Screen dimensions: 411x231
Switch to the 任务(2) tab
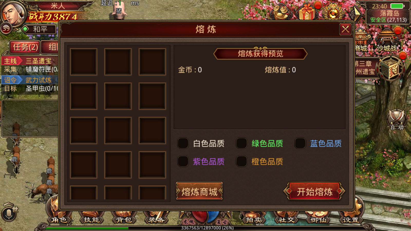25,47
